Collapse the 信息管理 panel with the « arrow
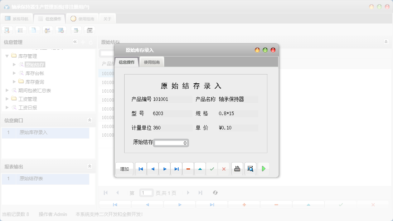The height and width of the screenshot is (221, 393). [75, 42]
